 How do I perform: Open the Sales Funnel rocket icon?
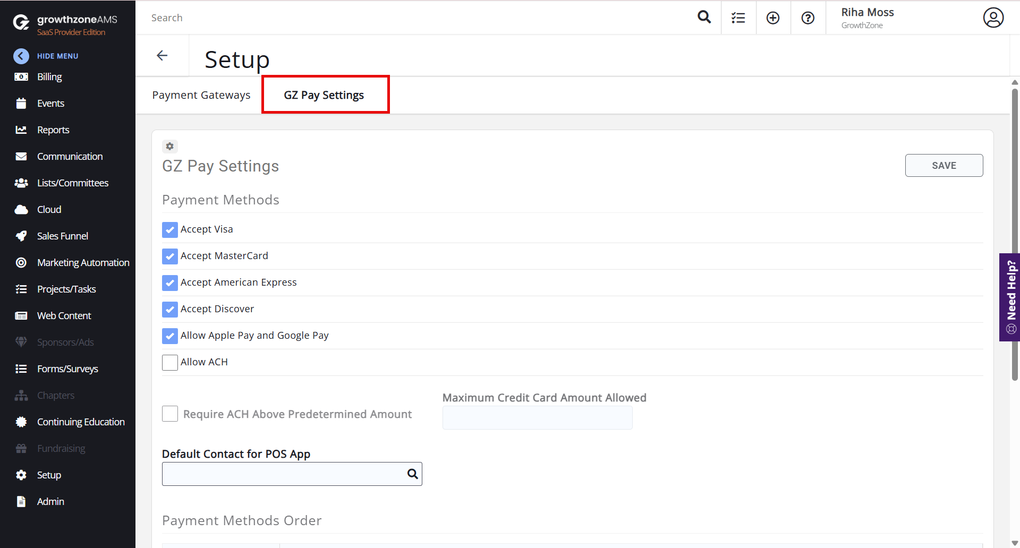(21, 236)
